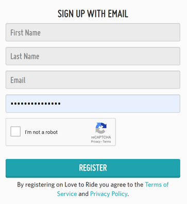187x204 pixels.
Task: Focus the First Name input field
Action: (x=93, y=33)
